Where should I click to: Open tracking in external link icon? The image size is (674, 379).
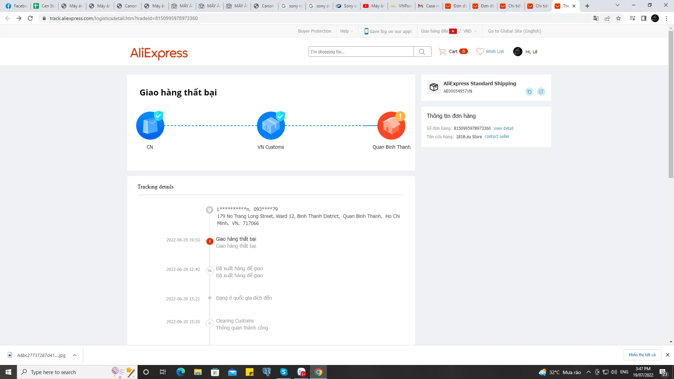click(x=541, y=92)
